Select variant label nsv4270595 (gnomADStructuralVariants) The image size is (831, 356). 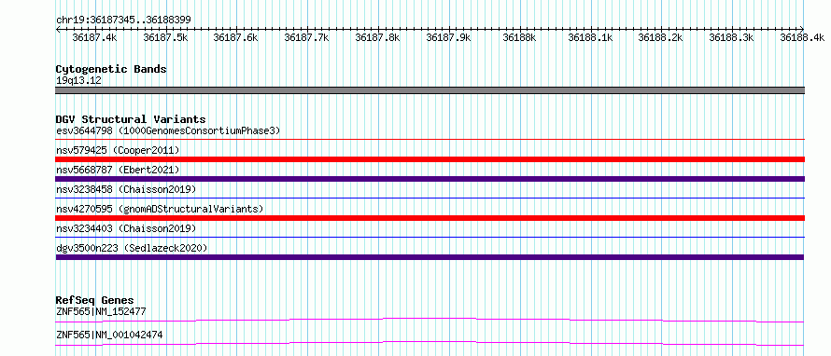click(x=160, y=209)
